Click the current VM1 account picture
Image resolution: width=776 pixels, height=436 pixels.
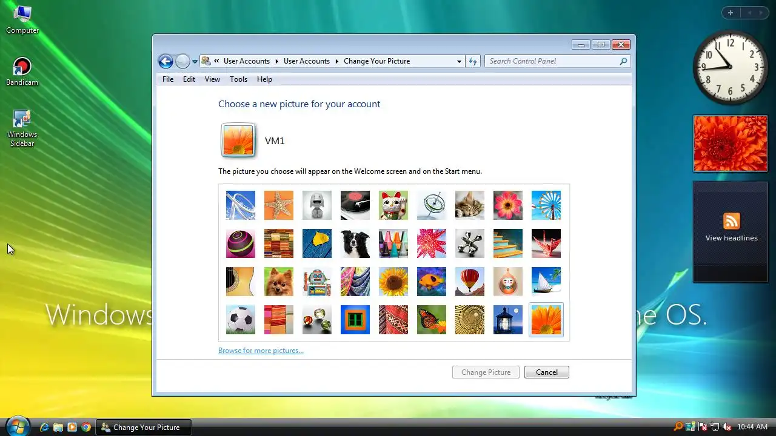238,140
